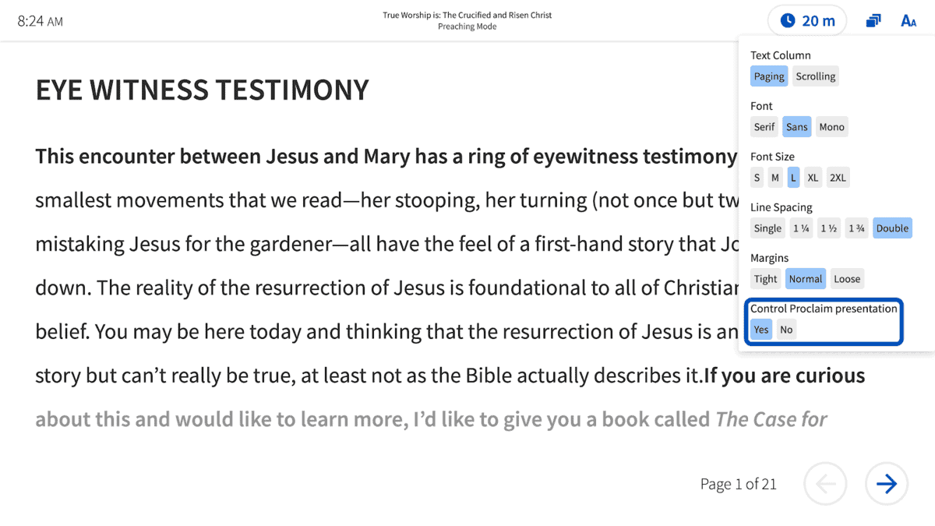Click the previous page arrow

[x=825, y=484]
